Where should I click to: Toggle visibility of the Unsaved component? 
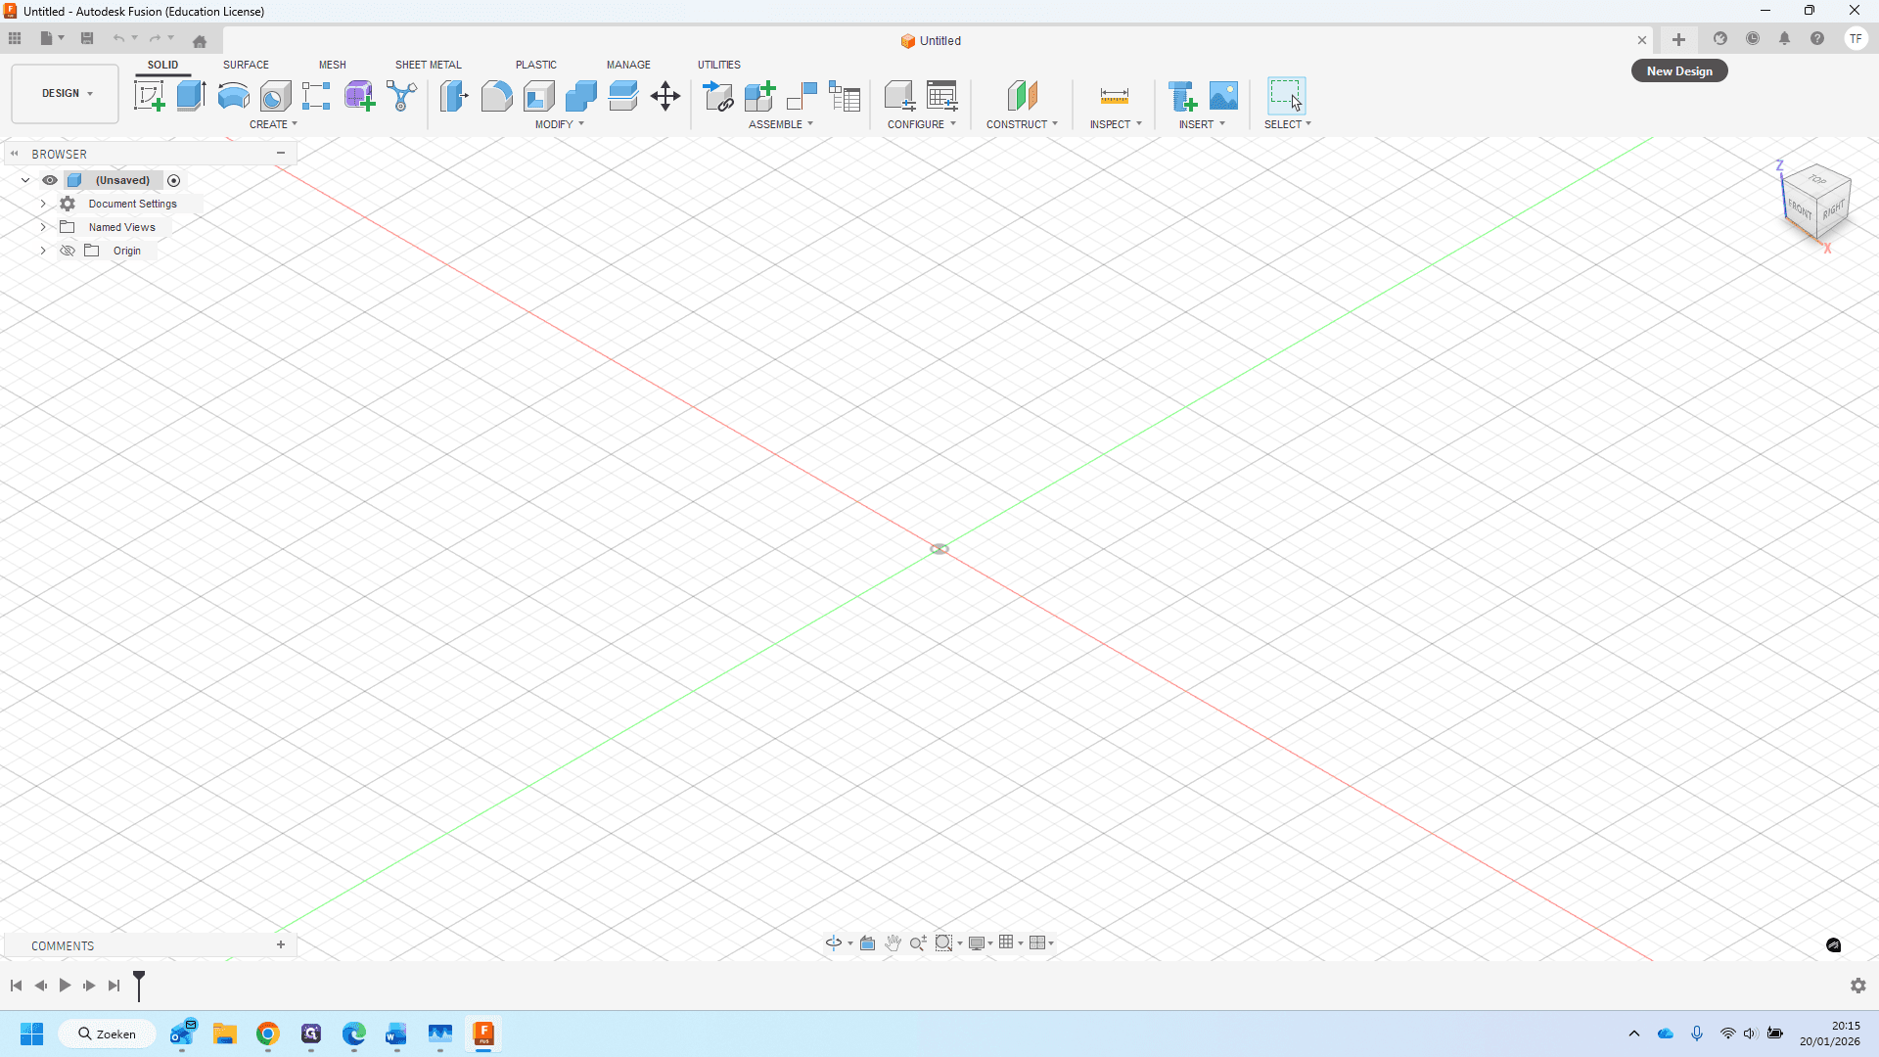(50, 180)
